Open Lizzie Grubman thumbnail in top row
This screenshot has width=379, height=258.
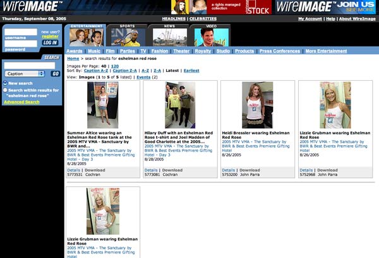(335, 105)
